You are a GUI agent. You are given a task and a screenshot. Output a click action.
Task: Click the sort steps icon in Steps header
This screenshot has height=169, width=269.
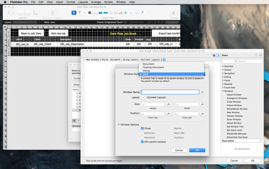260,55
